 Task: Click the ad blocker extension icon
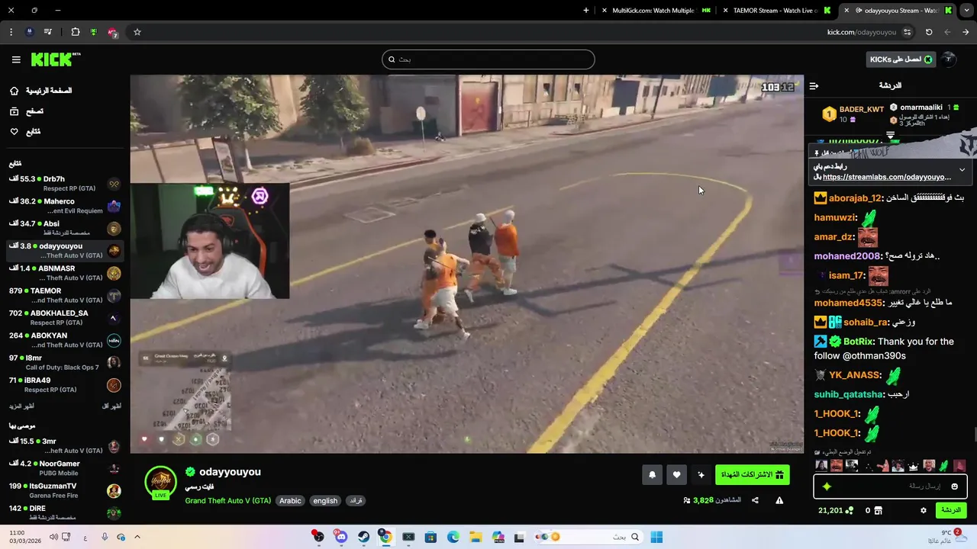pos(112,32)
